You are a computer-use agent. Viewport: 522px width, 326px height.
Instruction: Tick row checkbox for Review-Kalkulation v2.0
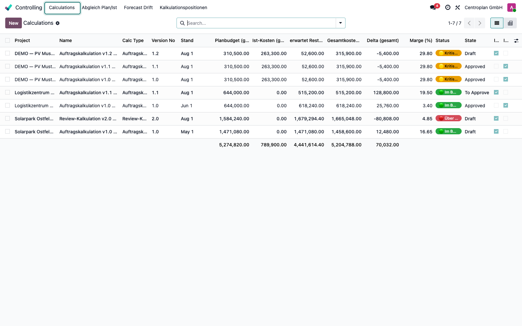click(8, 119)
